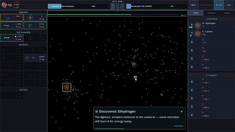The height and width of the screenshot is (132, 235).
Task: Open the Genesis Chamber button
Action: (x=206, y=5)
